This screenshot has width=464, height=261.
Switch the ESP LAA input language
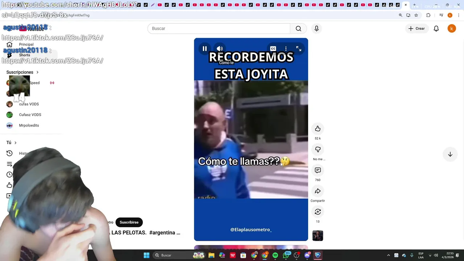421,255
